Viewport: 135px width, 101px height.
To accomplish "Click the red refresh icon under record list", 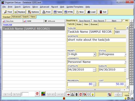I will point(37,94).
